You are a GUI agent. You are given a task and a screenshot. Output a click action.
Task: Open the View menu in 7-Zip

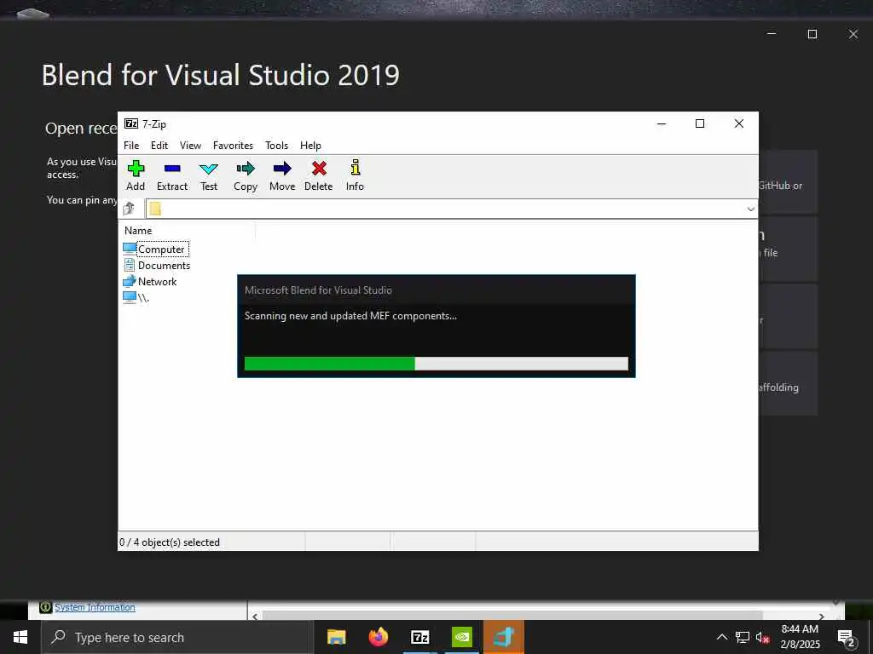190,145
